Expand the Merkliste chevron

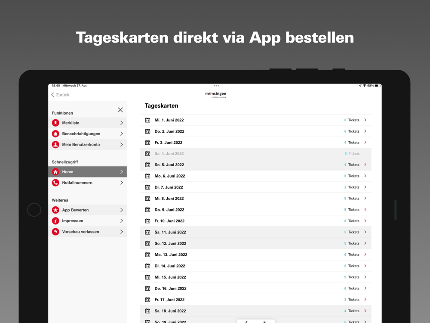pos(122,123)
